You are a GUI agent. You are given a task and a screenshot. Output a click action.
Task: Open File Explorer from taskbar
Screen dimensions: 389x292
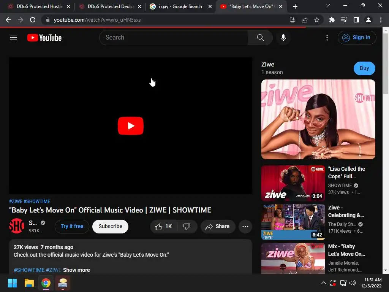pos(29,283)
